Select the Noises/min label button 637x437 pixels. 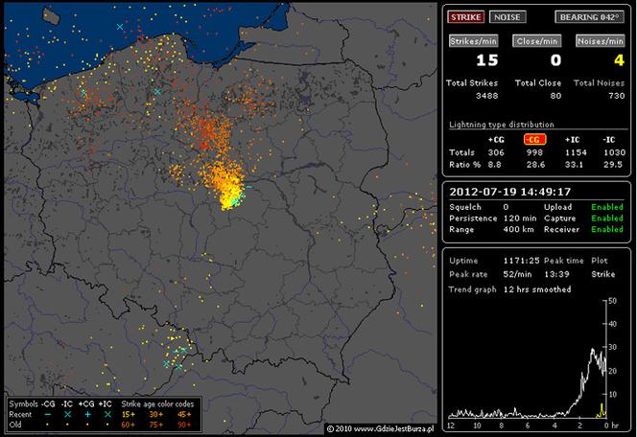(600, 41)
